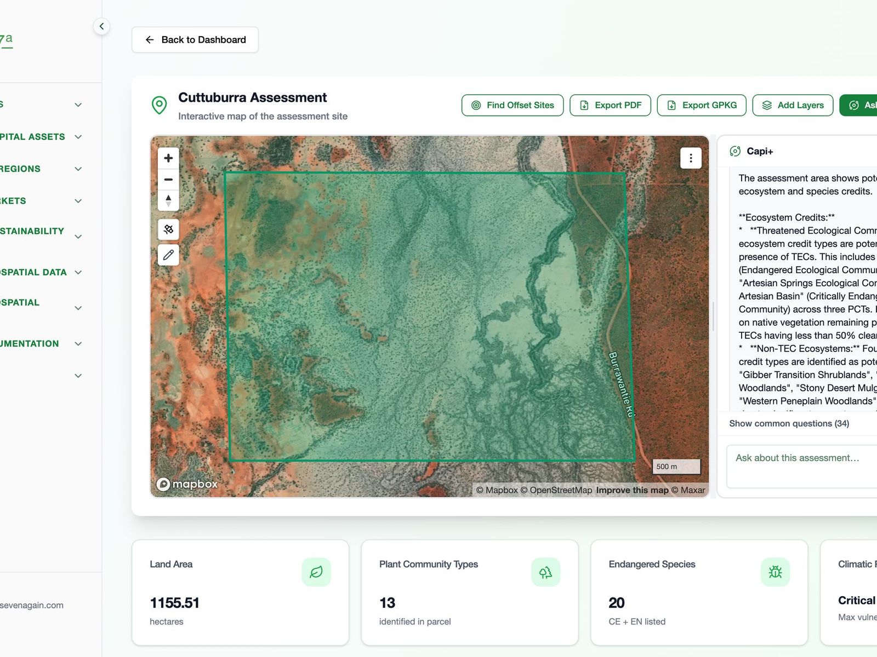Click the Mapbox logo on the map
The width and height of the screenshot is (877, 657).
click(187, 484)
